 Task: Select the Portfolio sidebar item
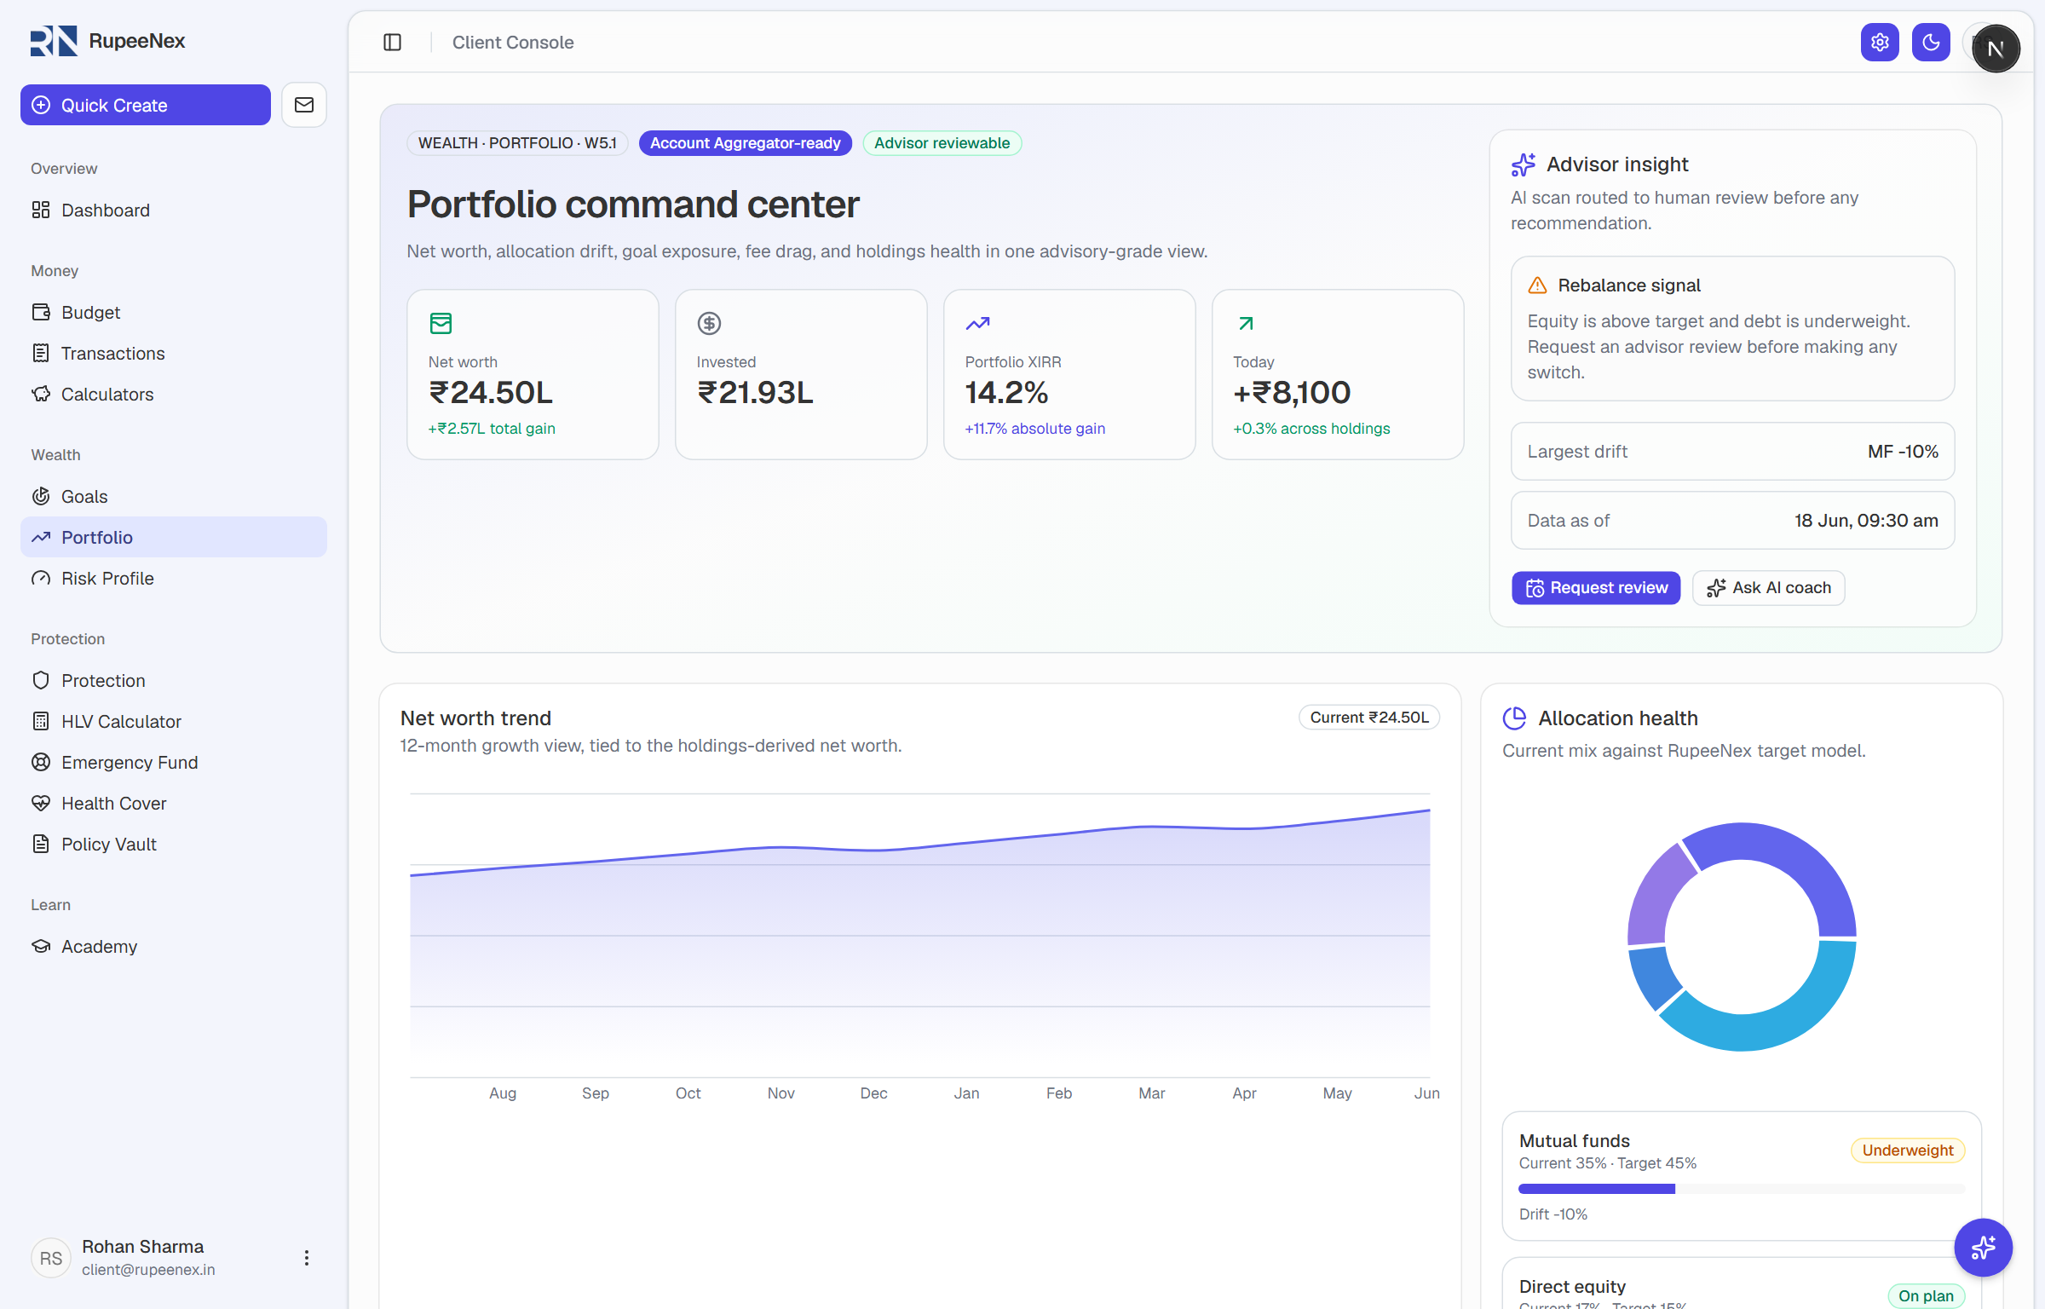[174, 537]
